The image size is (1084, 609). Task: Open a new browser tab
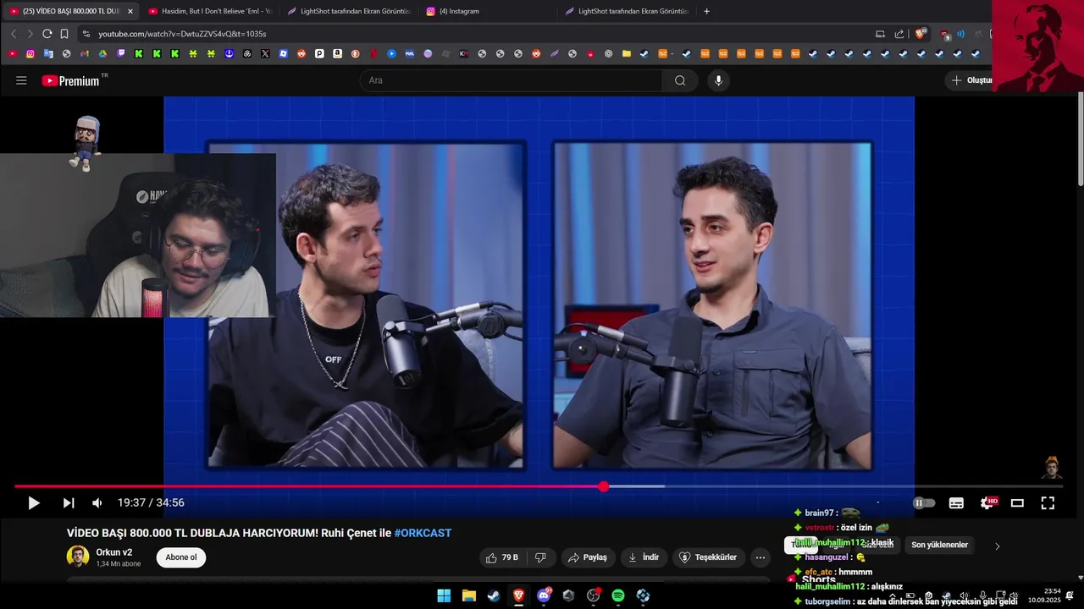click(x=707, y=11)
